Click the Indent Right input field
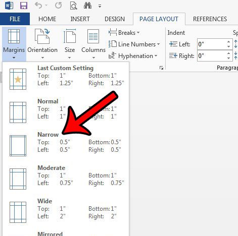 212,55
